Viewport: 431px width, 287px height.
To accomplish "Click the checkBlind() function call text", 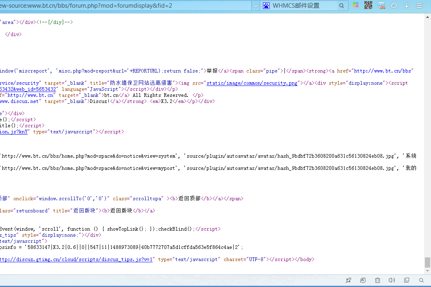I will pyautogui.click(x=175, y=229).
